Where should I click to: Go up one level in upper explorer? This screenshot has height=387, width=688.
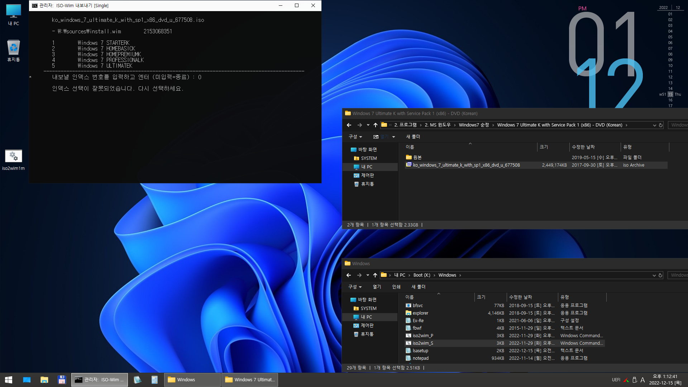(375, 125)
